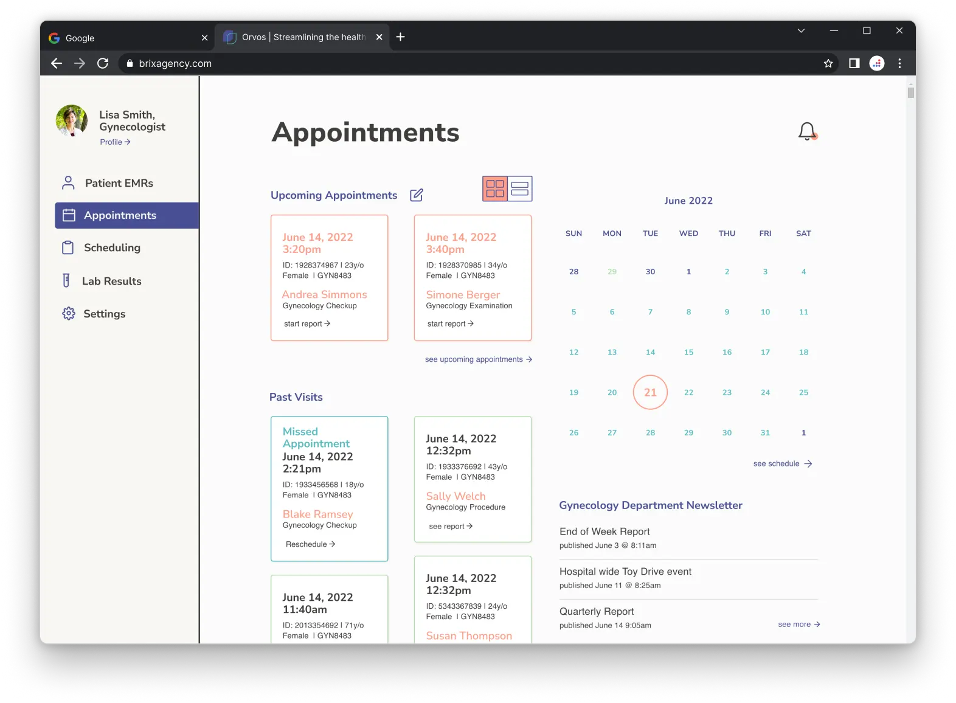The image size is (956, 703).
Task: Start report for Andrea Simmons
Action: [307, 324]
